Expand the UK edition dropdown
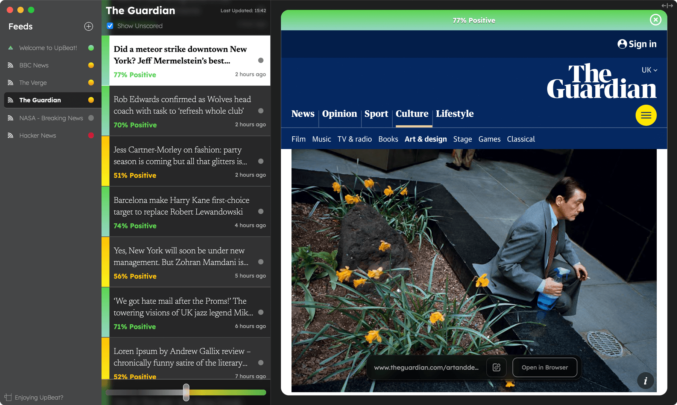 pos(649,70)
